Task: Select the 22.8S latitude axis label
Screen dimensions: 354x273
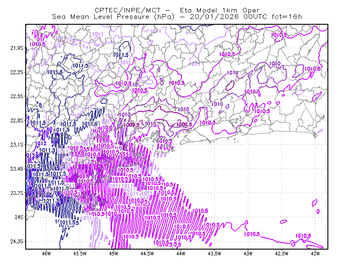Action: coord(17,121)
